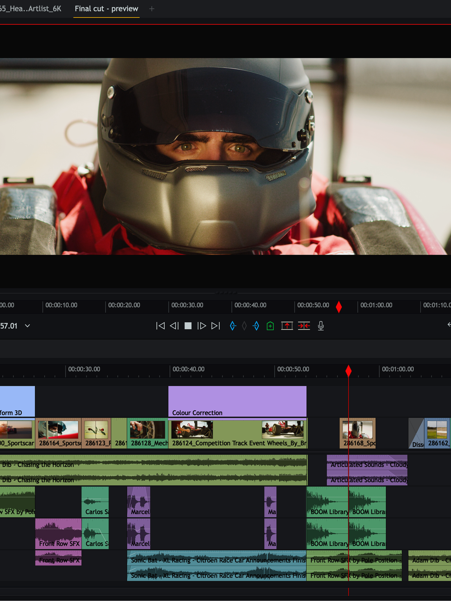Go to the next keyframe

[256, 326]
